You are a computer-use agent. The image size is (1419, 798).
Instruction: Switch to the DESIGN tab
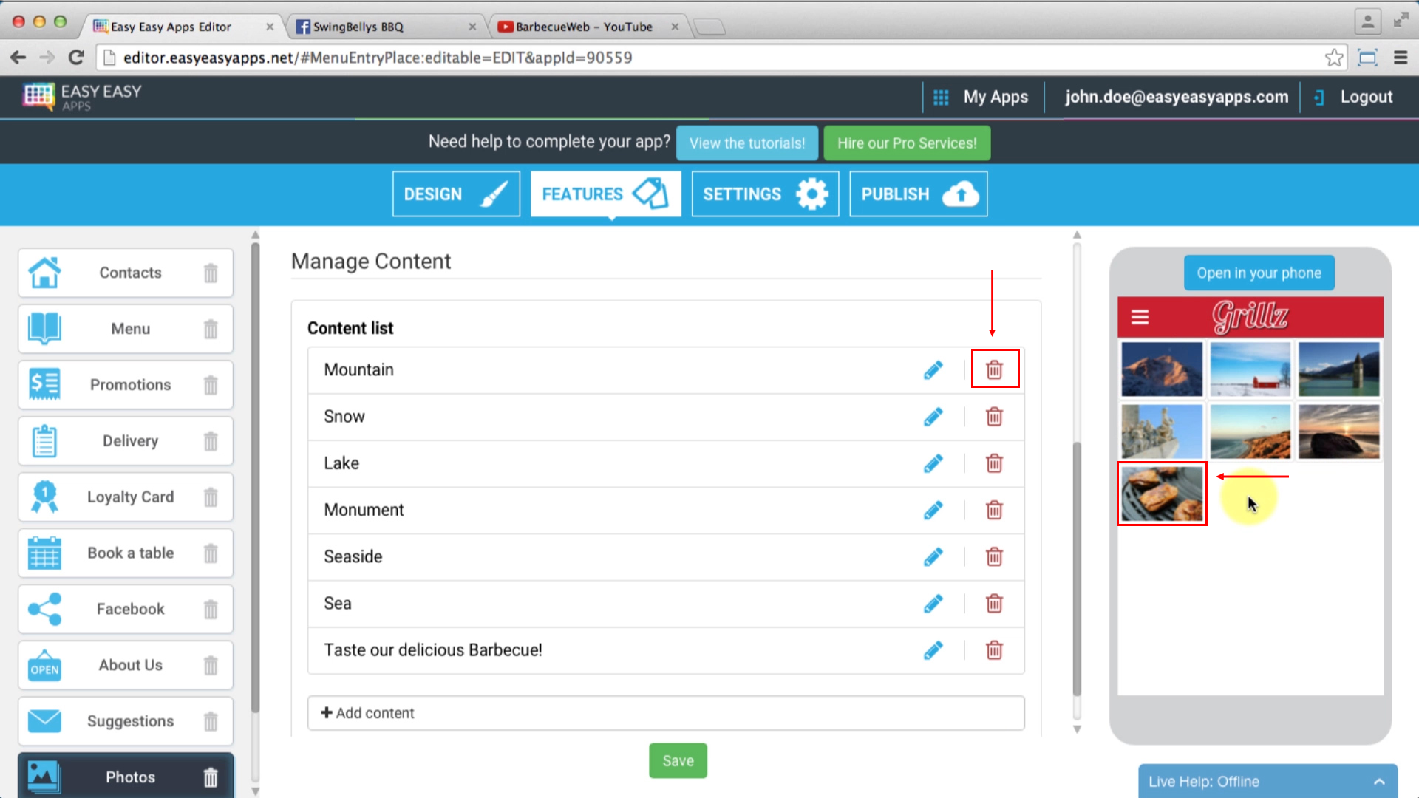coord(455,194)
